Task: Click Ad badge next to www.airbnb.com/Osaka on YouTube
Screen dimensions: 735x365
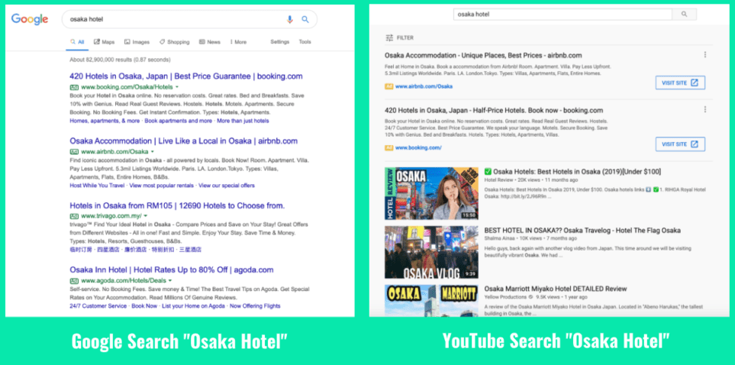Action: click(389, 86)
